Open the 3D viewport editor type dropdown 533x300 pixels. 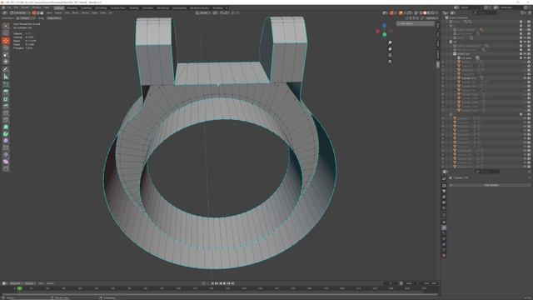pyautogui.click(x=5, y=13)
